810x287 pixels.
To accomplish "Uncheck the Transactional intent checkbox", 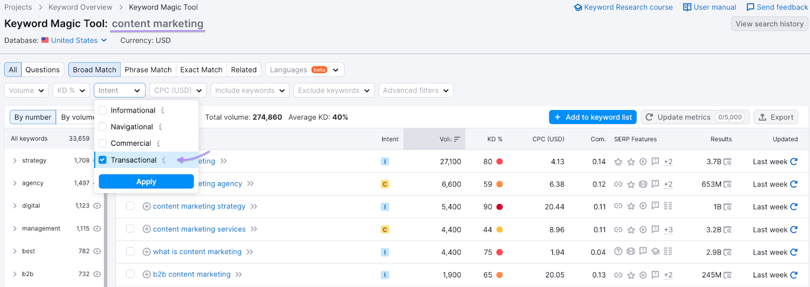I will click(x=103, y=160).
